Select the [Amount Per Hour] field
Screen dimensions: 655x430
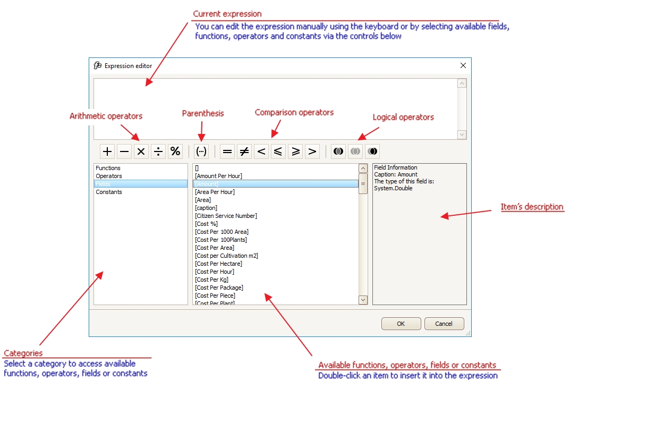(276, 176)
